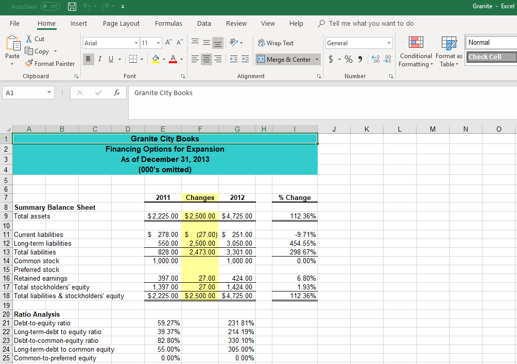Image resolution: width=517 pixels, height=364 pixels.
Task: Click the Redo arrow icon
Action: tap(105, 7)
